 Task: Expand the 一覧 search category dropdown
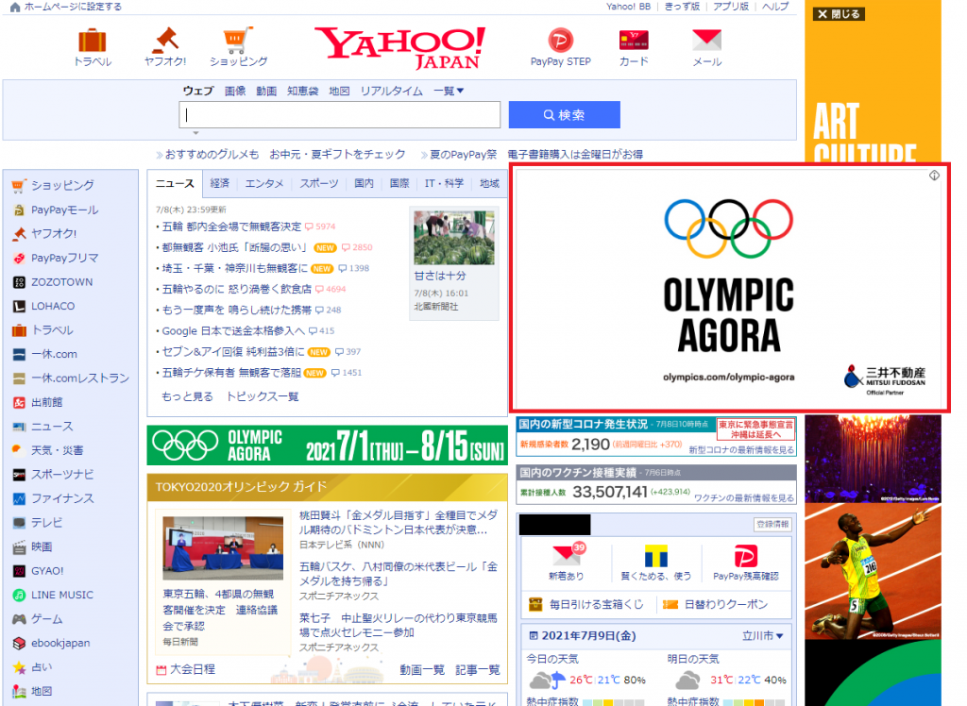(x=449, y=91)
